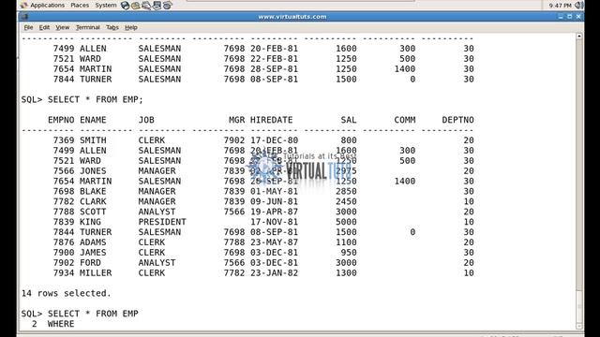This screenshot has height=337, width=600.
Task: Click the name FORD
Action: [x=90, y=263]
